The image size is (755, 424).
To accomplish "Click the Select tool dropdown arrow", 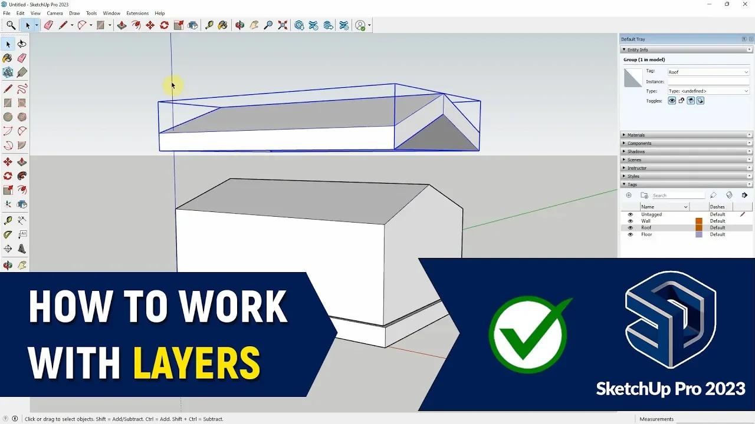I will [x=37, y=25].
